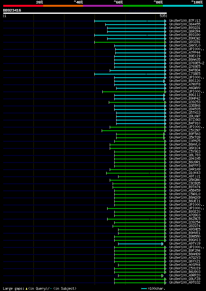Click the orange ~40% legend swatch
Screen dimensions: 206x291
[63, 6]
